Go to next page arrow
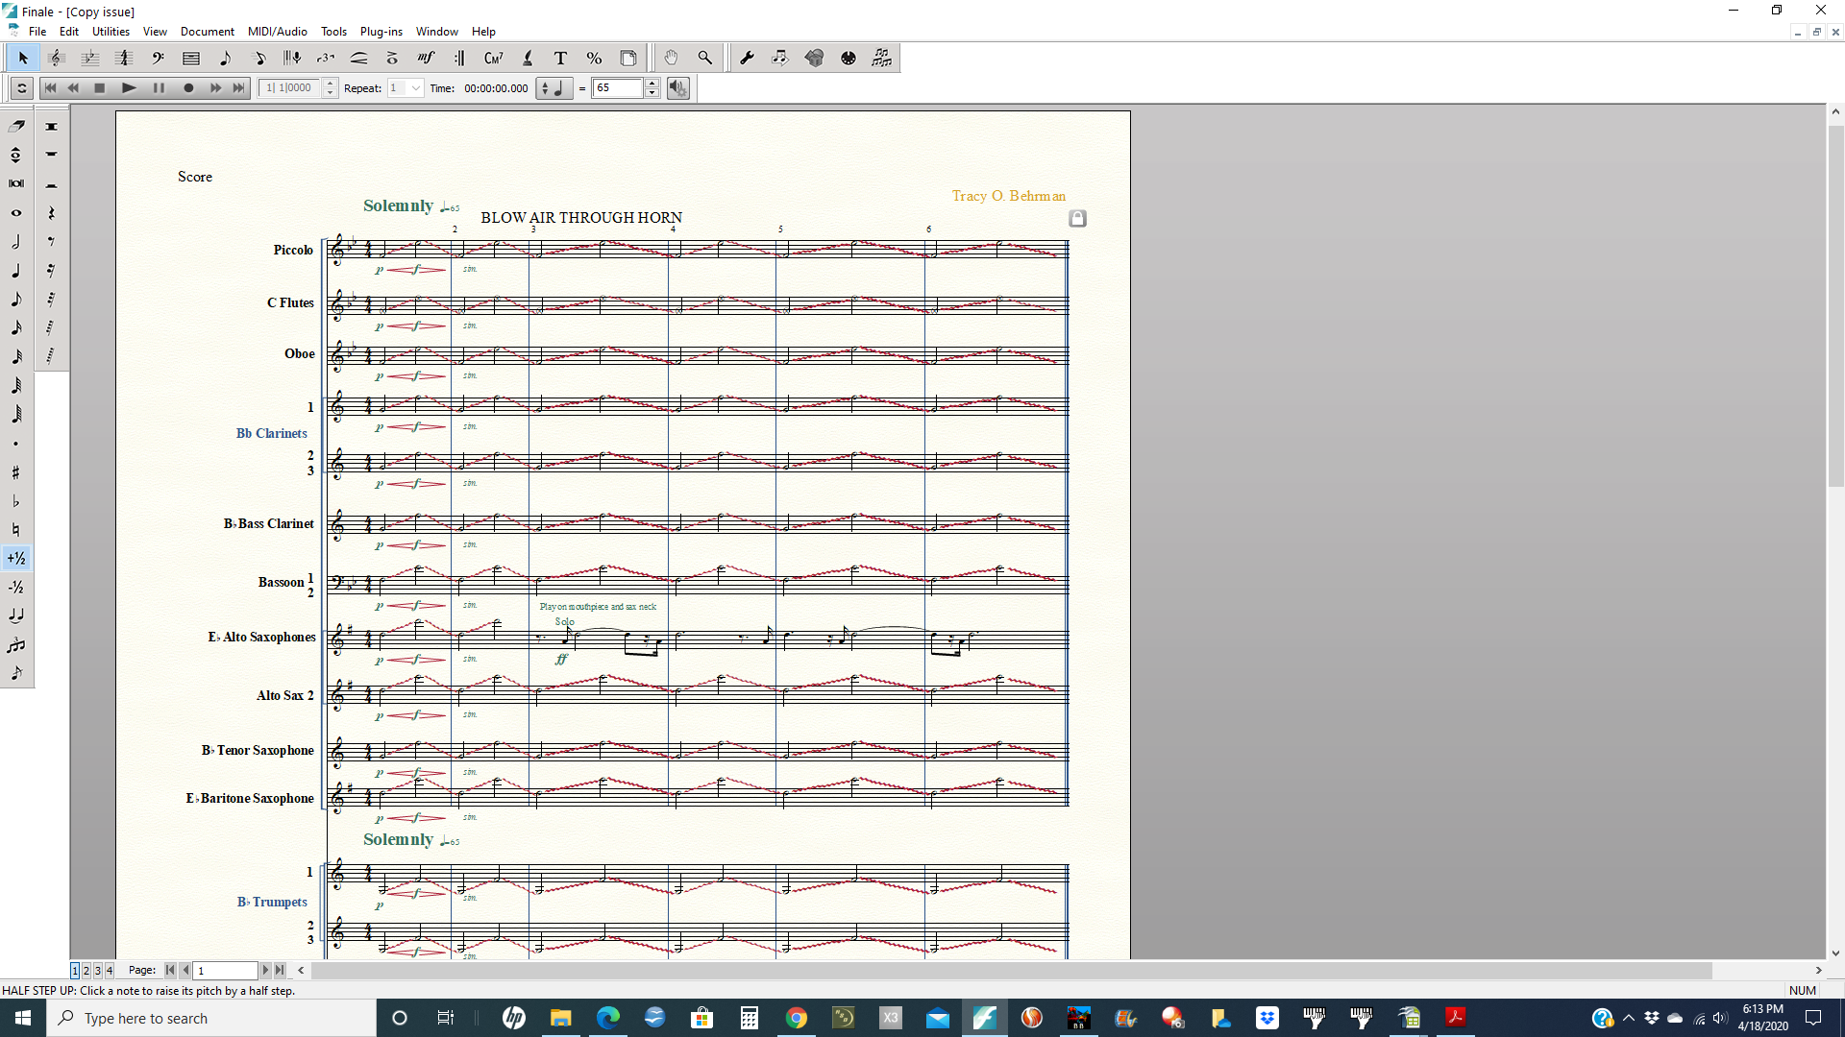Image resolution: width=1845 pixels, height=1037 pixels. 265,971
